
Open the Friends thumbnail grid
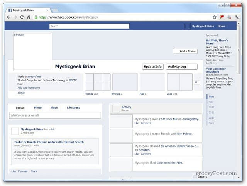click(98, 82)
